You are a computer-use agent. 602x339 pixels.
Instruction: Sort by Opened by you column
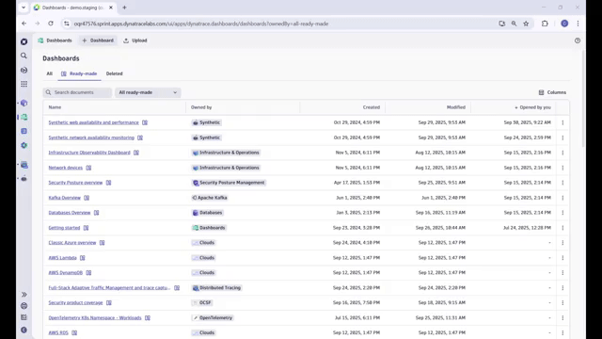[x=533, y=107]
